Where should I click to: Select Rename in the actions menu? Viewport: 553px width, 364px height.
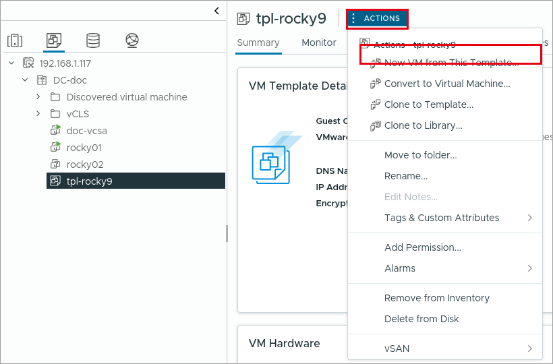click(x=444, y=176)
